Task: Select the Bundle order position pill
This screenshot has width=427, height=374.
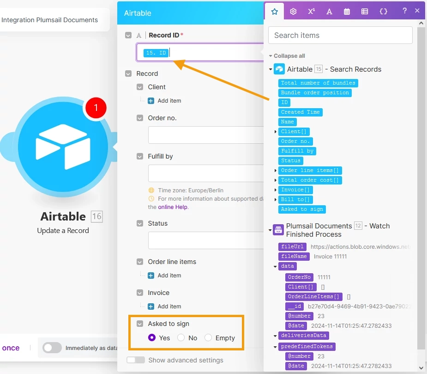Action: coord(315,93)
